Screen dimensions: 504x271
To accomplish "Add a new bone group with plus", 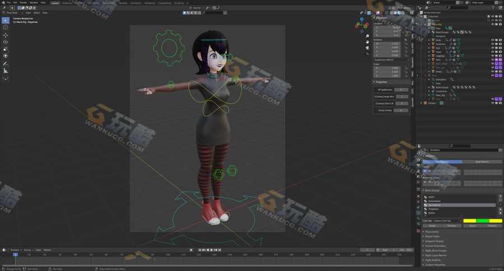I will 500,197.
